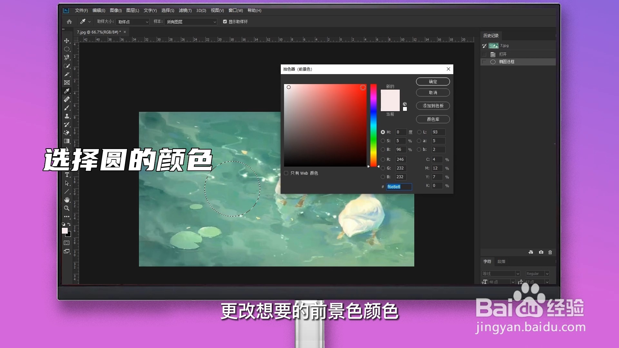
Task: Select the Slice tool
Action: pos(67,74)
